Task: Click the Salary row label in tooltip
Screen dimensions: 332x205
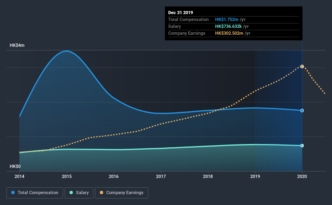Action: pyautogui.click(x=174, y=26)
